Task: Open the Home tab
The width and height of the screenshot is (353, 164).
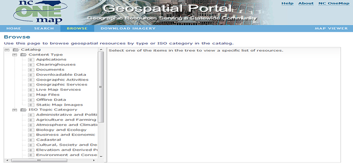Action: click(14, 28)
